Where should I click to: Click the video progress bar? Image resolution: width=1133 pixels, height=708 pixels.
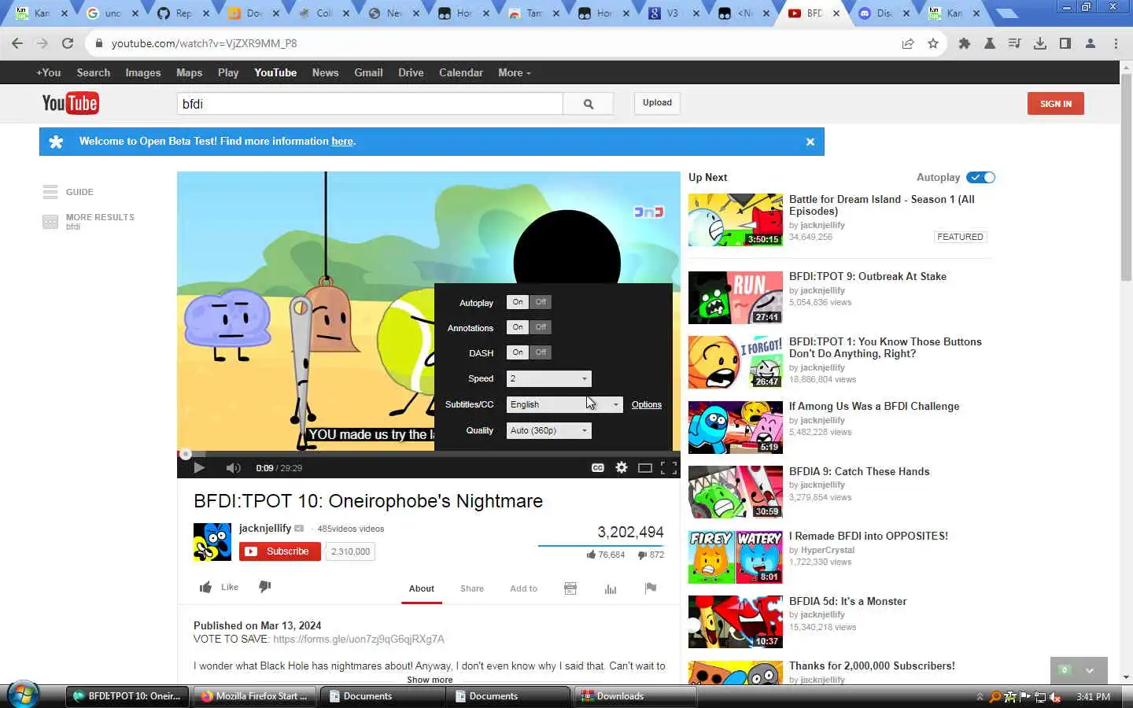point(429,454)
